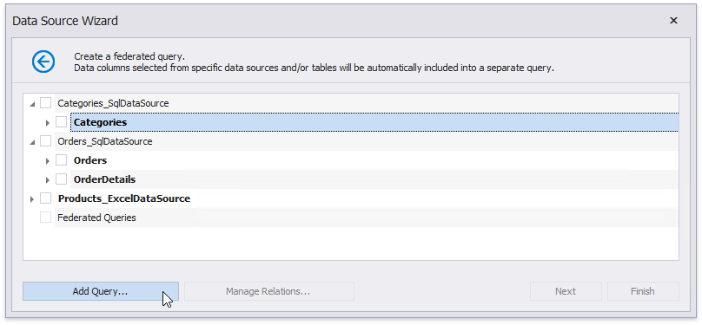702x325 pixels.
Task: Expand the Products_ExcelDataSource node
Action: click(32, 199)
